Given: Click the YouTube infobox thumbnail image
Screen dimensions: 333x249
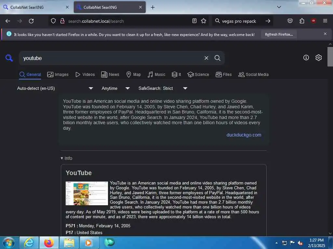Looking at the screenshot, I should [87, 193].
